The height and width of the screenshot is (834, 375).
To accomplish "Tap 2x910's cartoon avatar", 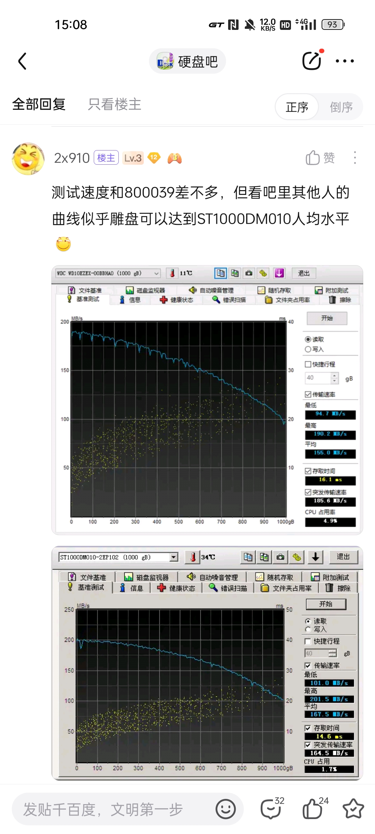I will [28, 158].
